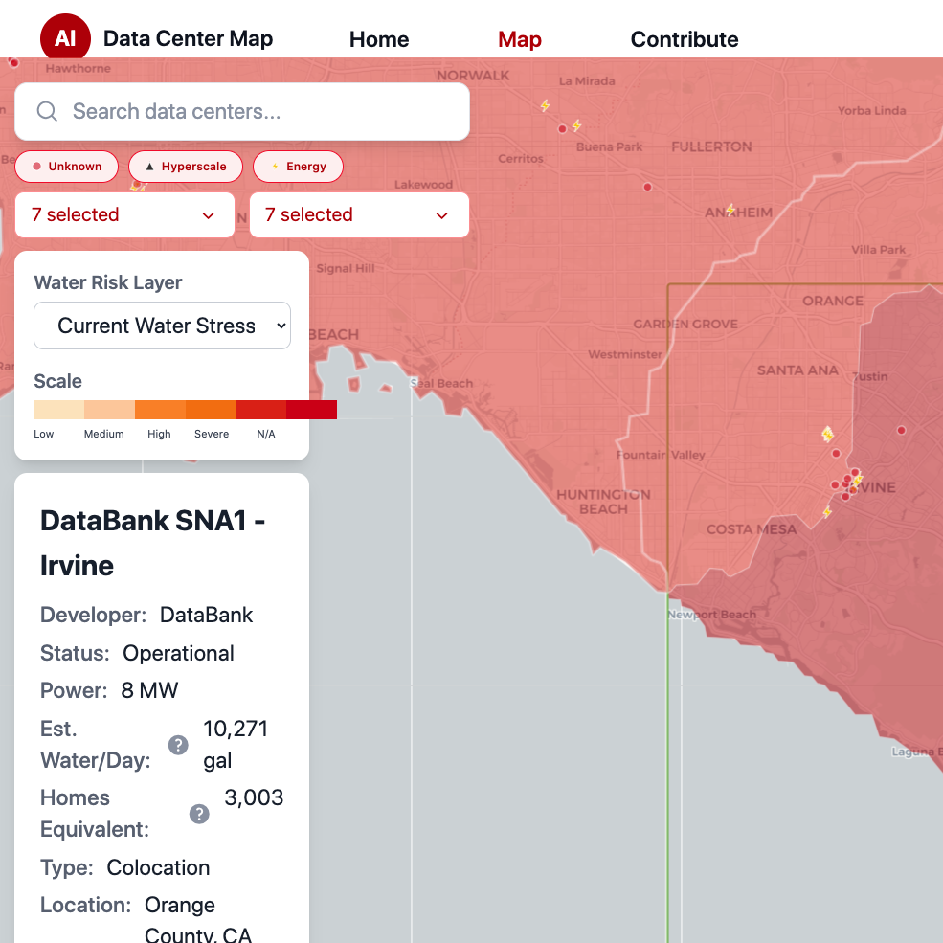Viewport: 943px width, 943px height.
Task: Go to the Home page
Action: (379, 39)
